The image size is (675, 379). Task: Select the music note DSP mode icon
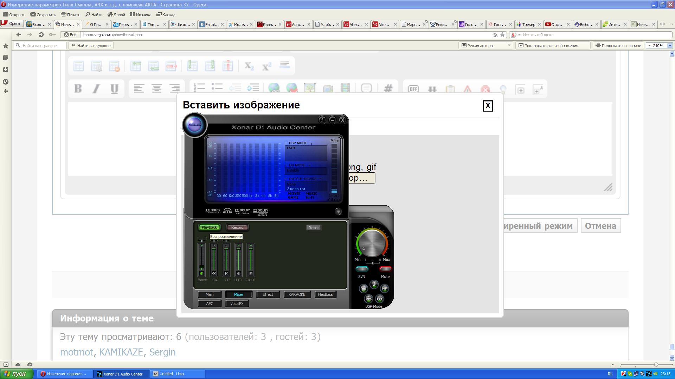tap(374, 285)
